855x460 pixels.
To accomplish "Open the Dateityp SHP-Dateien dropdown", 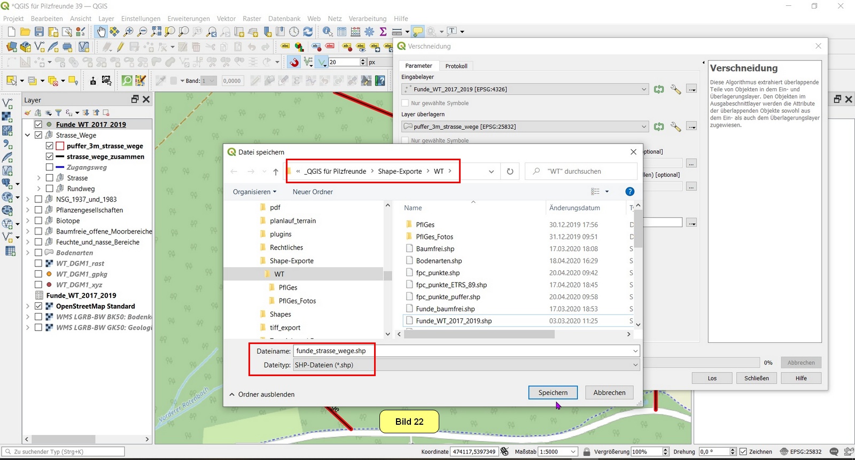I will pos(465,365).
